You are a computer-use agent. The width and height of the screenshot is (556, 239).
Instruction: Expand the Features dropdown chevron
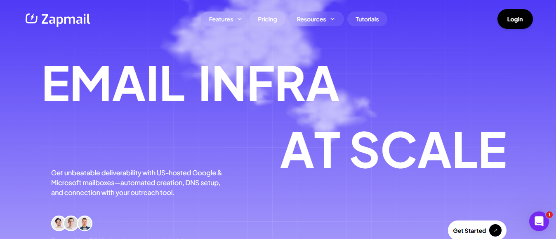tap(240, 19)
